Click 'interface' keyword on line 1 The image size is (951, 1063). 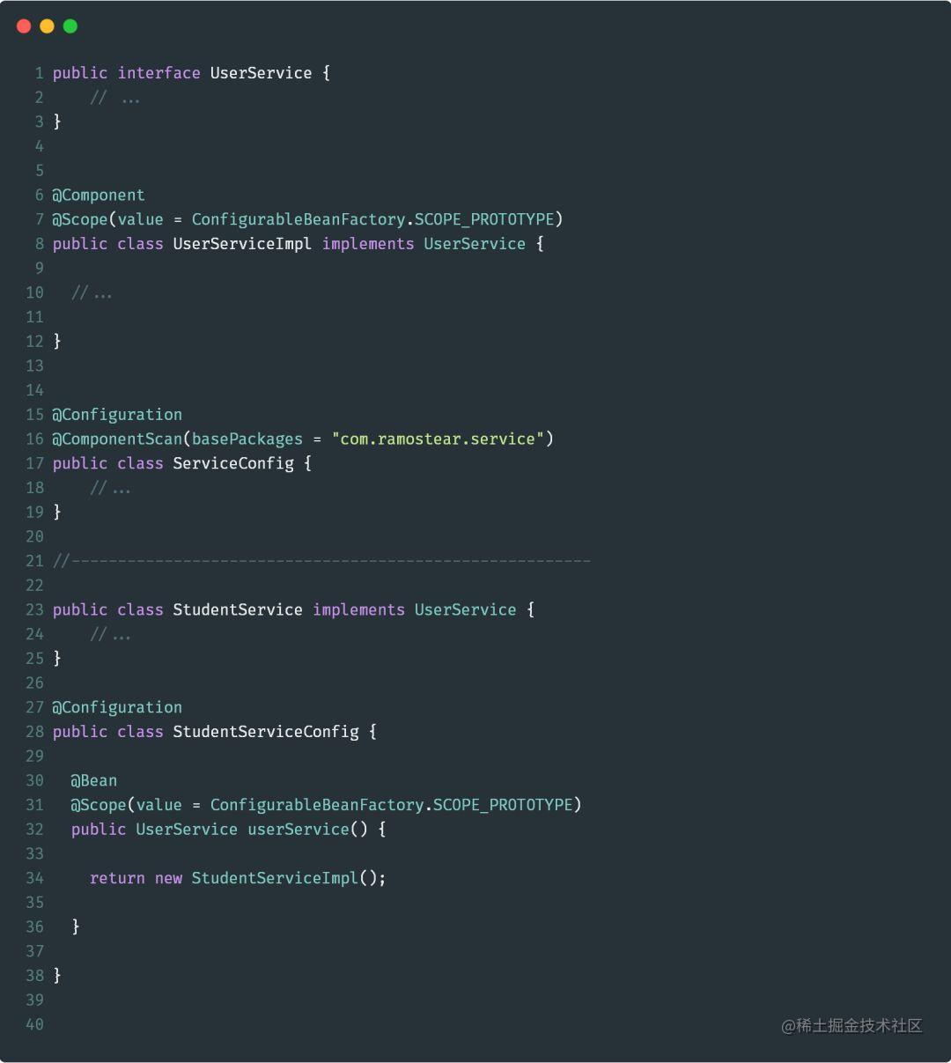(x=158, y=73)
